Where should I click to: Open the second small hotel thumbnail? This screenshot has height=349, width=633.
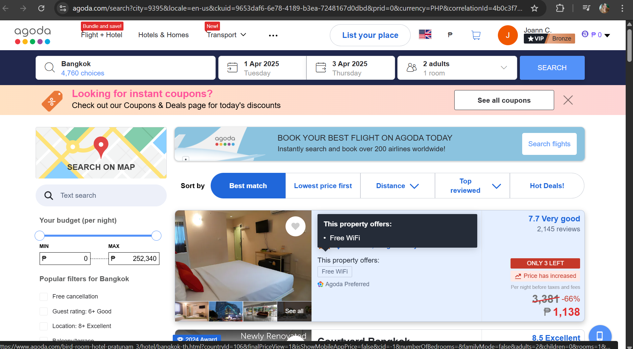(226, 311)
